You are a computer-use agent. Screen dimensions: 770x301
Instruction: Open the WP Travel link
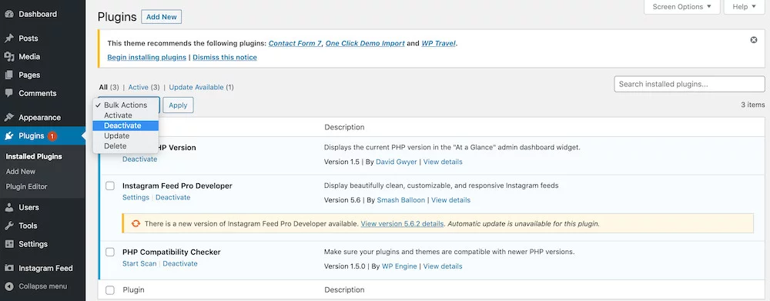click(x=439, y=43)
